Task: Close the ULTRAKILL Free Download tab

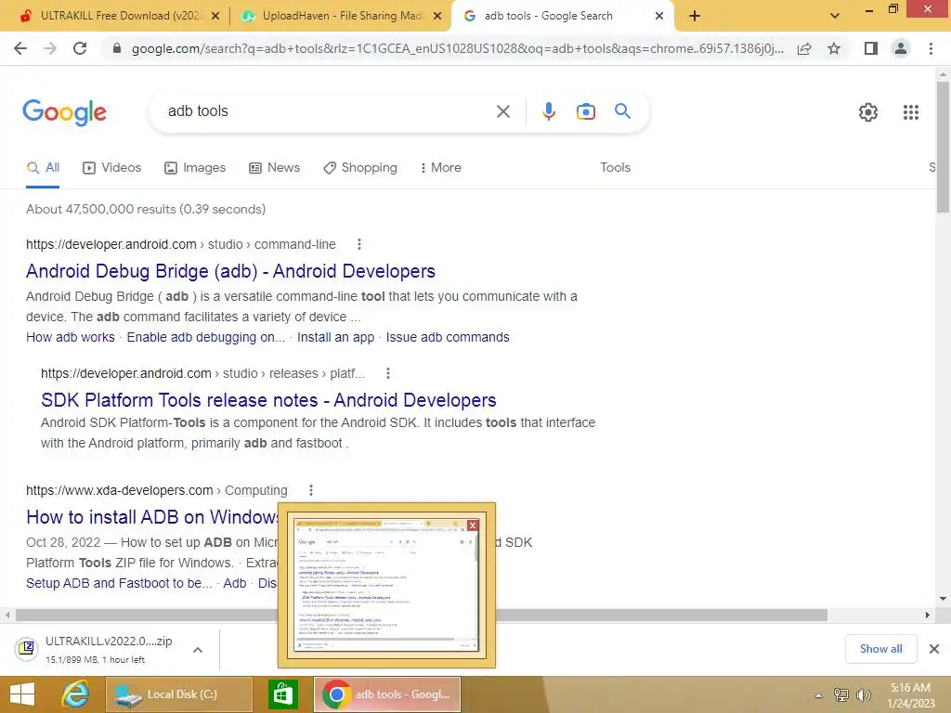Action: (x=215, y=17)
